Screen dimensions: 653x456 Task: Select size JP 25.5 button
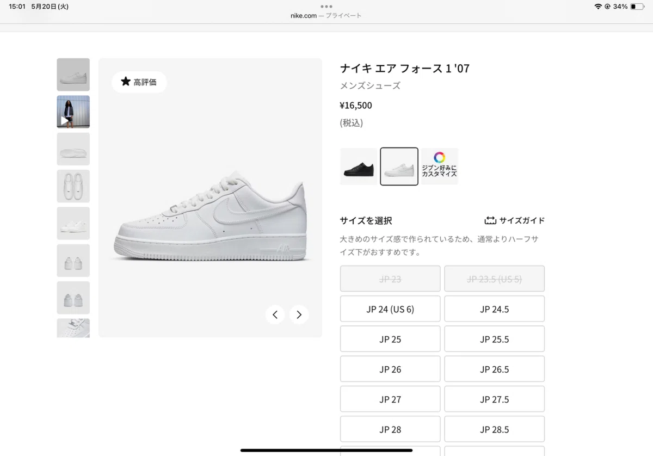[495, 339]
